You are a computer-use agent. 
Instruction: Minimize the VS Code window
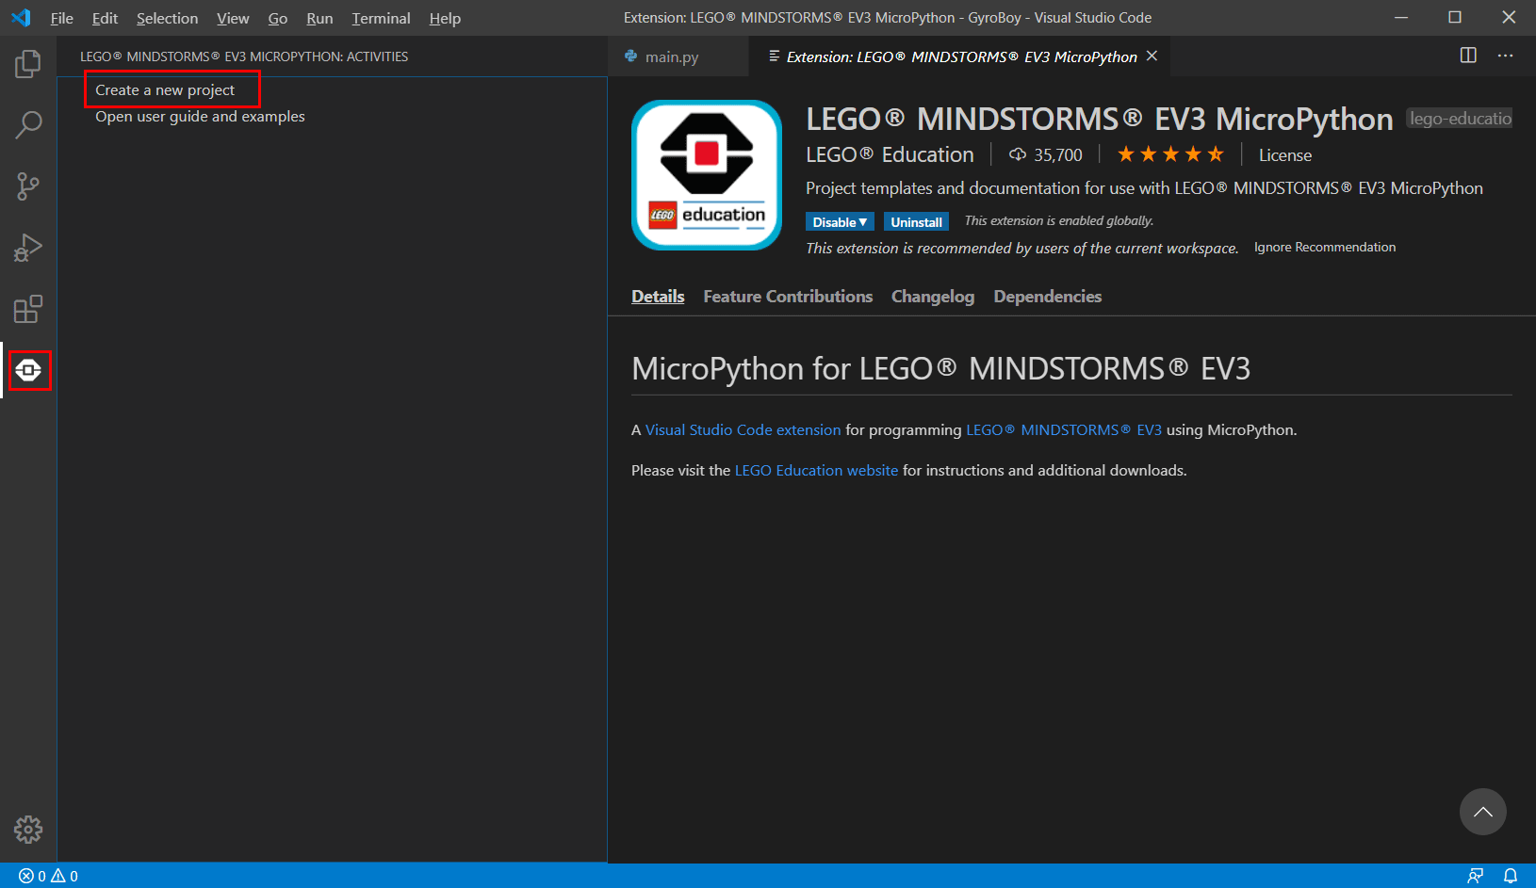pos(1401,17)
